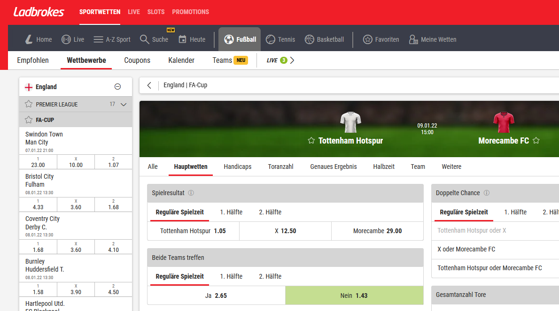Click the Ladbrokes logo
Viewport: 559px width, 311px height.
[x=39, y=12]
